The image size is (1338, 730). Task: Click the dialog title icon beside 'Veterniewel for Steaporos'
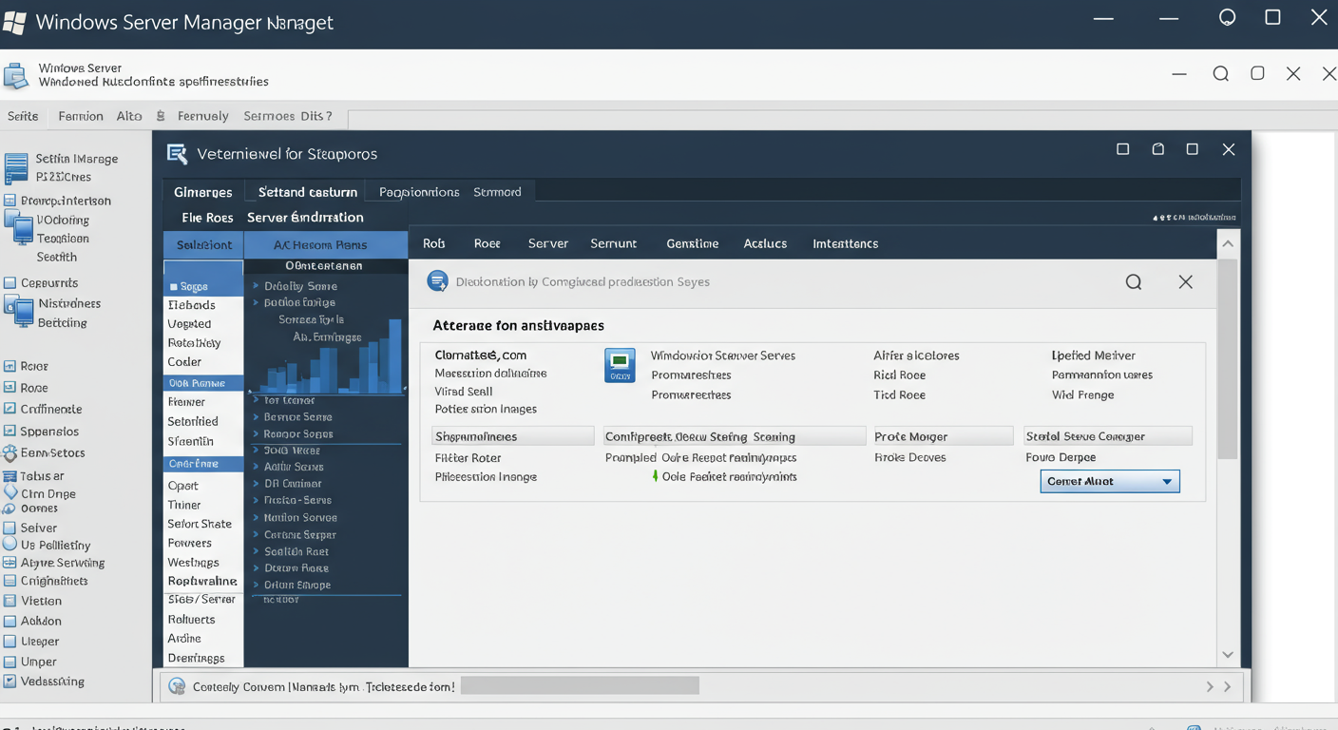tap(176, 154)
